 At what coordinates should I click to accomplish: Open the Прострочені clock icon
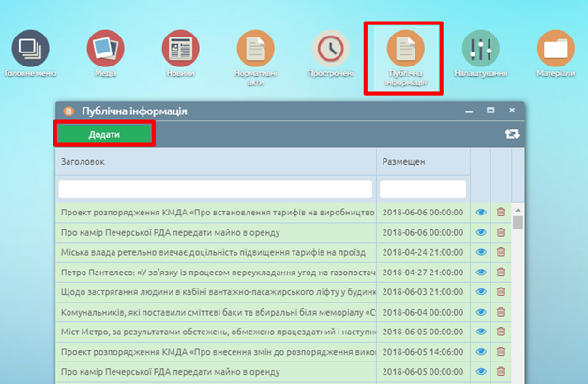pyautogui.click(x=330, y=49)
